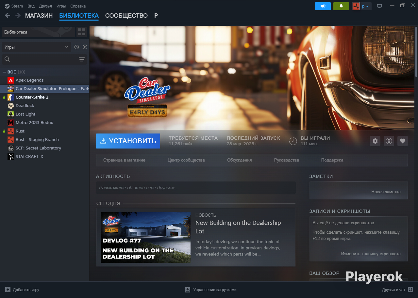Image resolution: width=418 pixels, height=298 pixels.
Task: Click the STALCRAFT: X game icon
Action: (10, 156)
